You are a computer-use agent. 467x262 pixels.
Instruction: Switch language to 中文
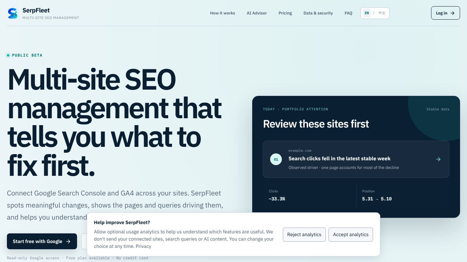tap(382, 13)
